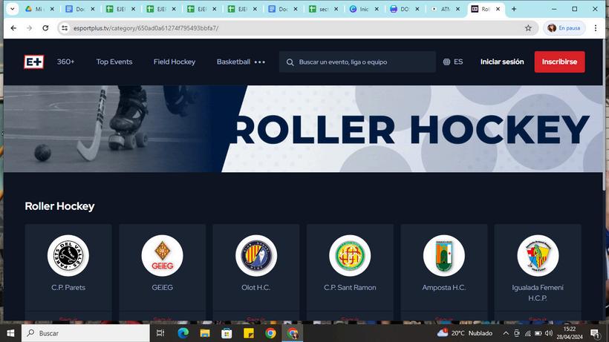
Task: Open Microsoft Store from taskbar
Action: click(227, 333)
